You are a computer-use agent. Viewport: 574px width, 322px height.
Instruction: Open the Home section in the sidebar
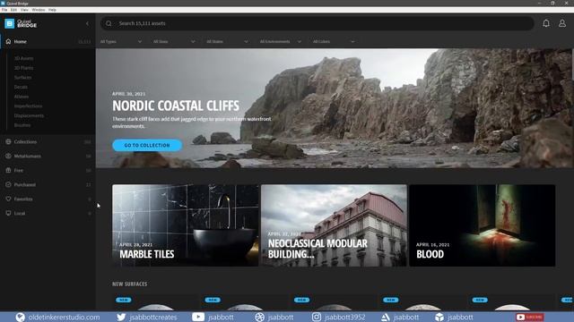pos(48,42)
